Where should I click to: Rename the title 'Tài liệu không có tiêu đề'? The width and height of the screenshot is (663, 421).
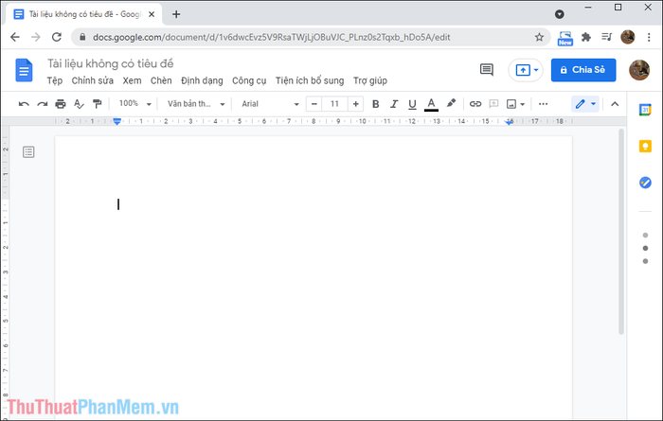click(x=110, y=63)
